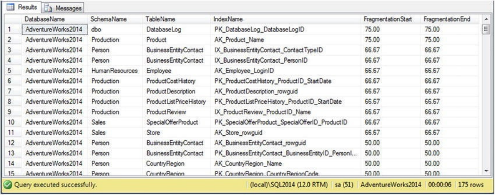Click the 175 rows status entry
Viewport: 495px width, 195px height.
tap(471, 185)
